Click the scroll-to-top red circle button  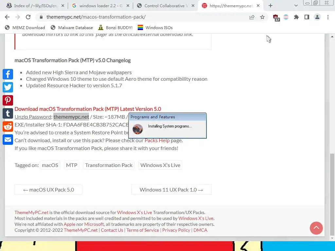click(316, 228)
